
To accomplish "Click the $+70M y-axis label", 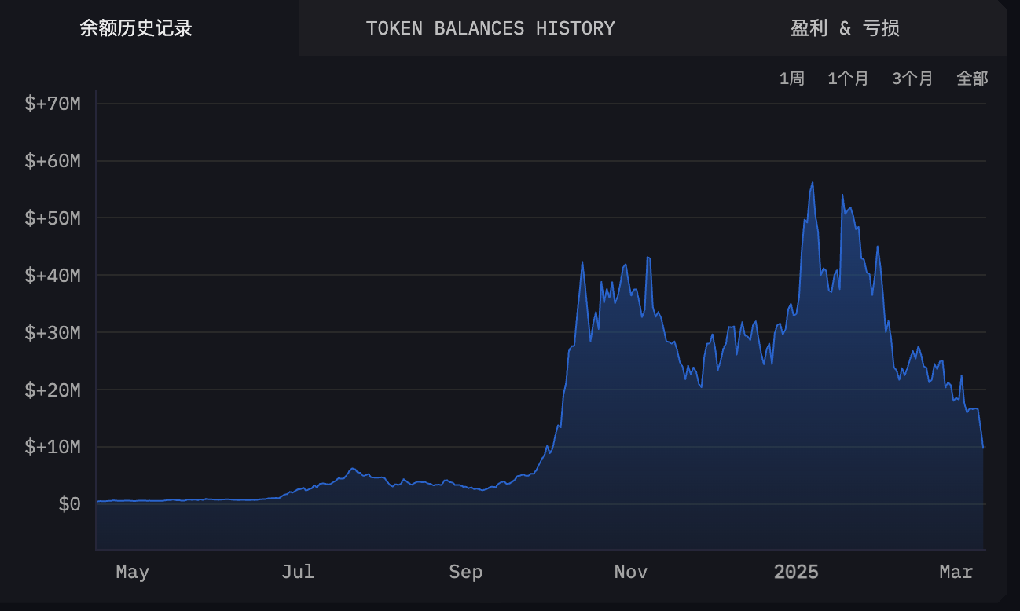I will click(x=53, y=104).
